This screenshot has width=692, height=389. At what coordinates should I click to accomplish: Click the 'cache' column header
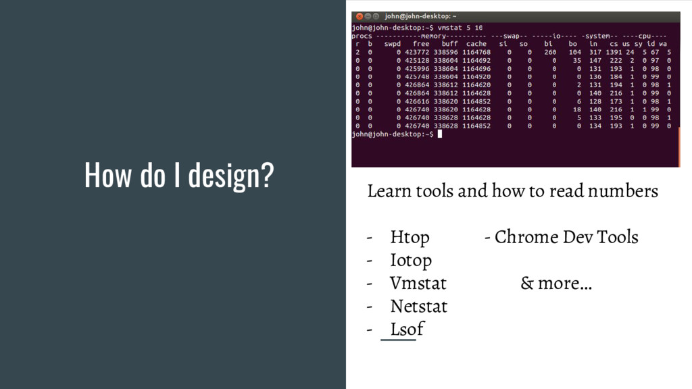[476, 44]
